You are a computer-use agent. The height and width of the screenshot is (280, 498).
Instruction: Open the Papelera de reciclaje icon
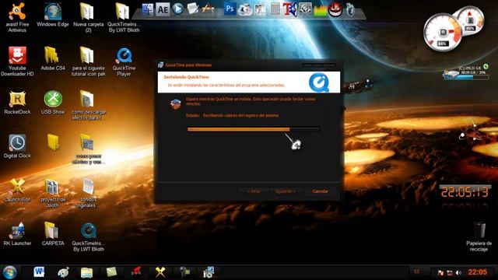pos(479,236)
